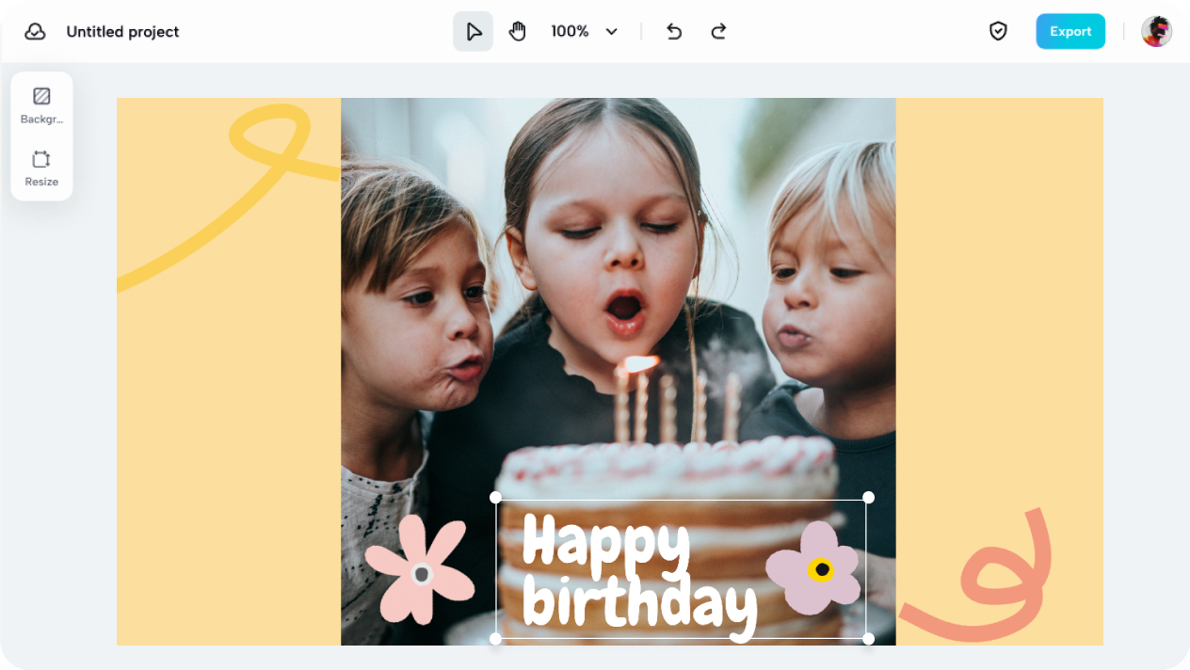1190x670 pixels.
Task: Open the Background panel
Action: 41,105
